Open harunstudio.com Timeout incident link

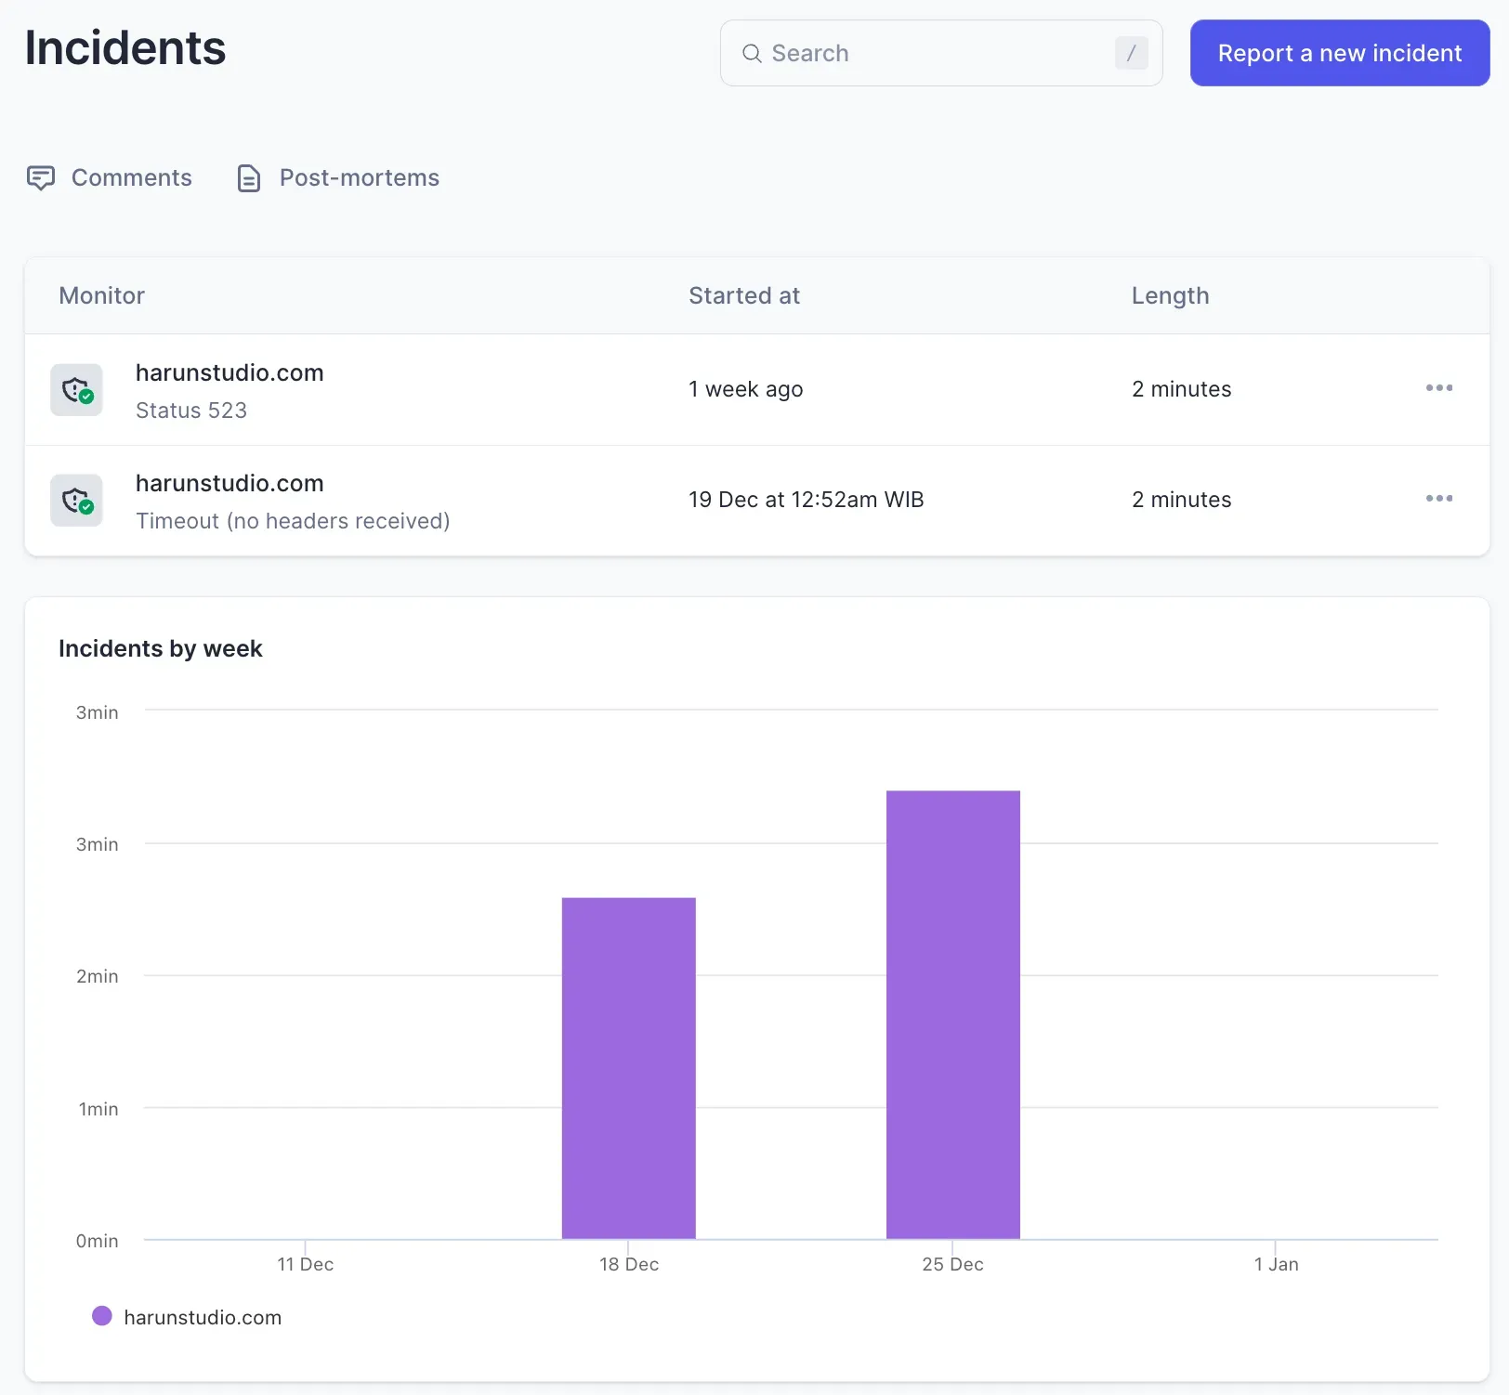click(x=230, y=483)
